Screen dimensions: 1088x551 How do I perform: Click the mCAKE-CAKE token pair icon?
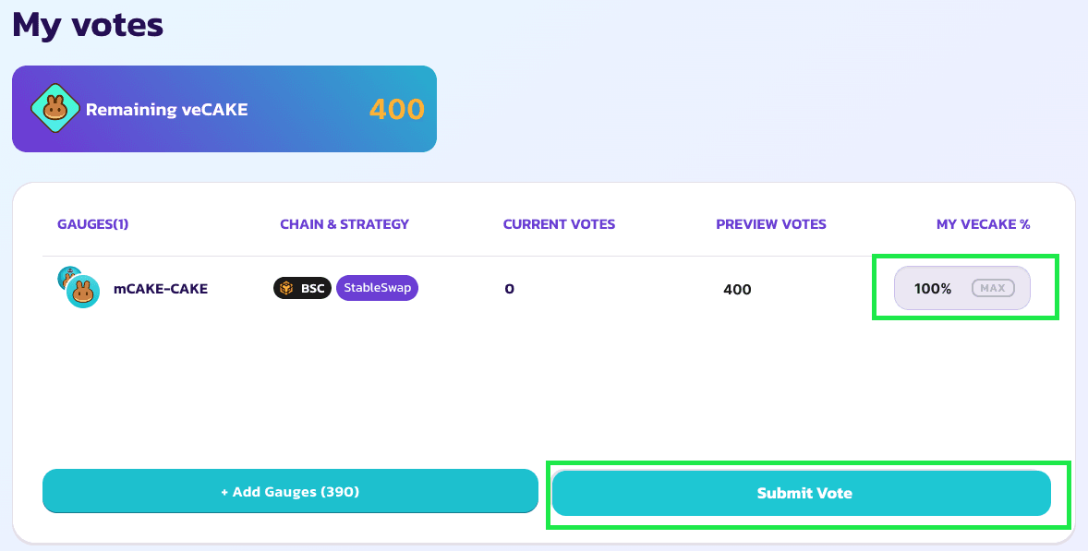click(79, 287)
